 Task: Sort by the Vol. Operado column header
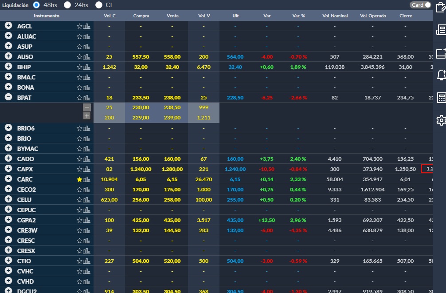(373, 16)
